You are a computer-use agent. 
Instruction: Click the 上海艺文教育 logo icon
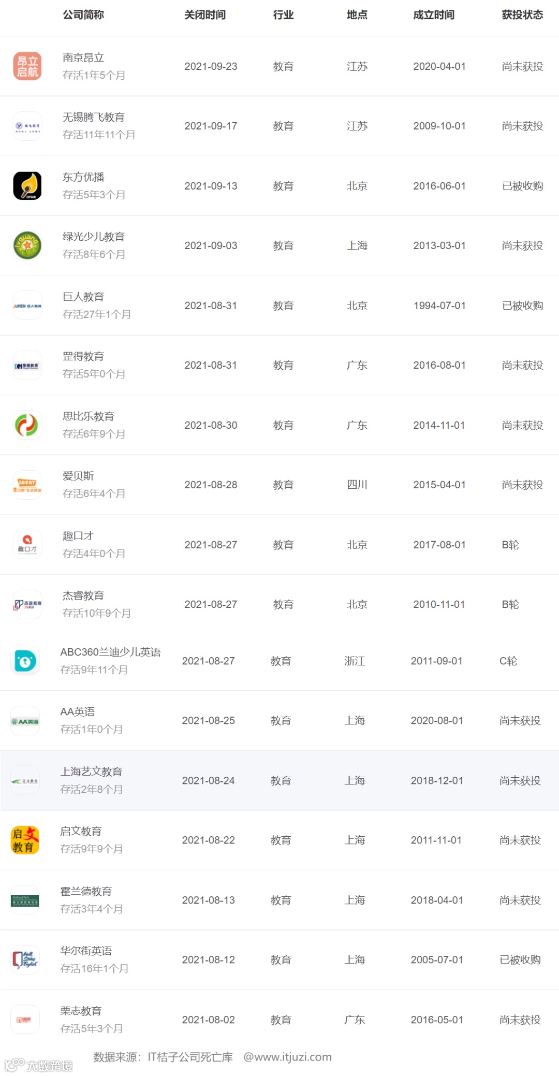click(25, 780)
